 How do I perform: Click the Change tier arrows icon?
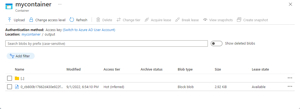(x=119, y=20)
